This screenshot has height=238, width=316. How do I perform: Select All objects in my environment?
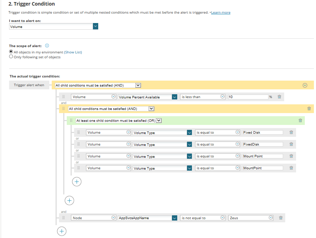pos(11,52)
